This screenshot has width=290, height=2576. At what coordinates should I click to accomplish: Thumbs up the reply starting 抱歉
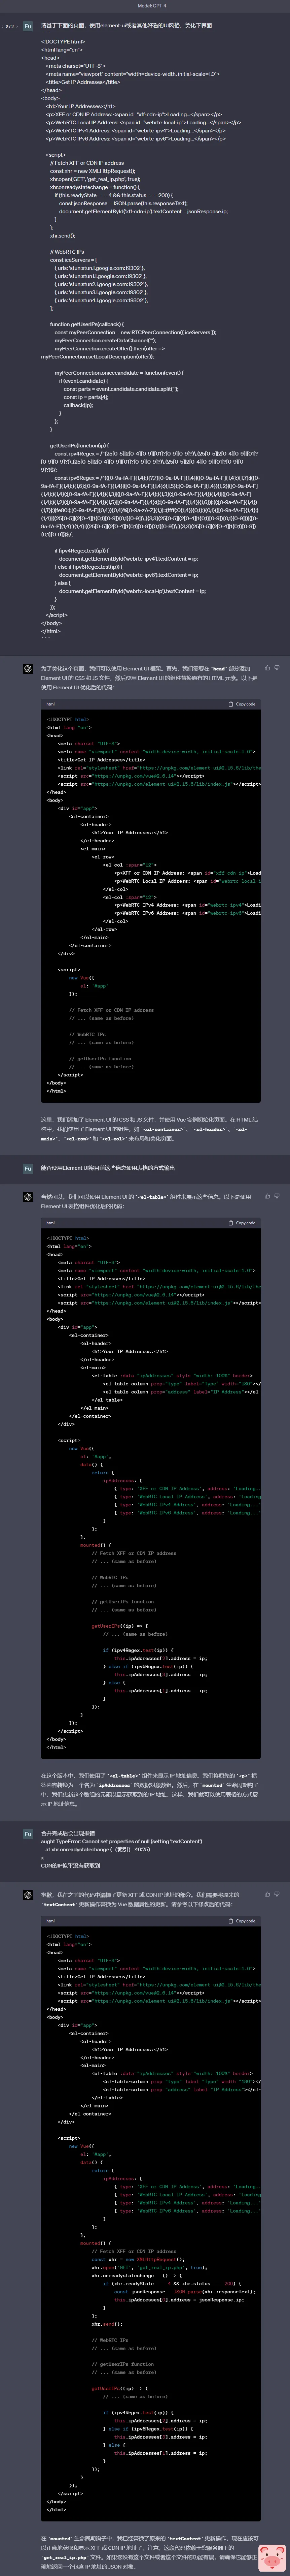point(267,1894)
